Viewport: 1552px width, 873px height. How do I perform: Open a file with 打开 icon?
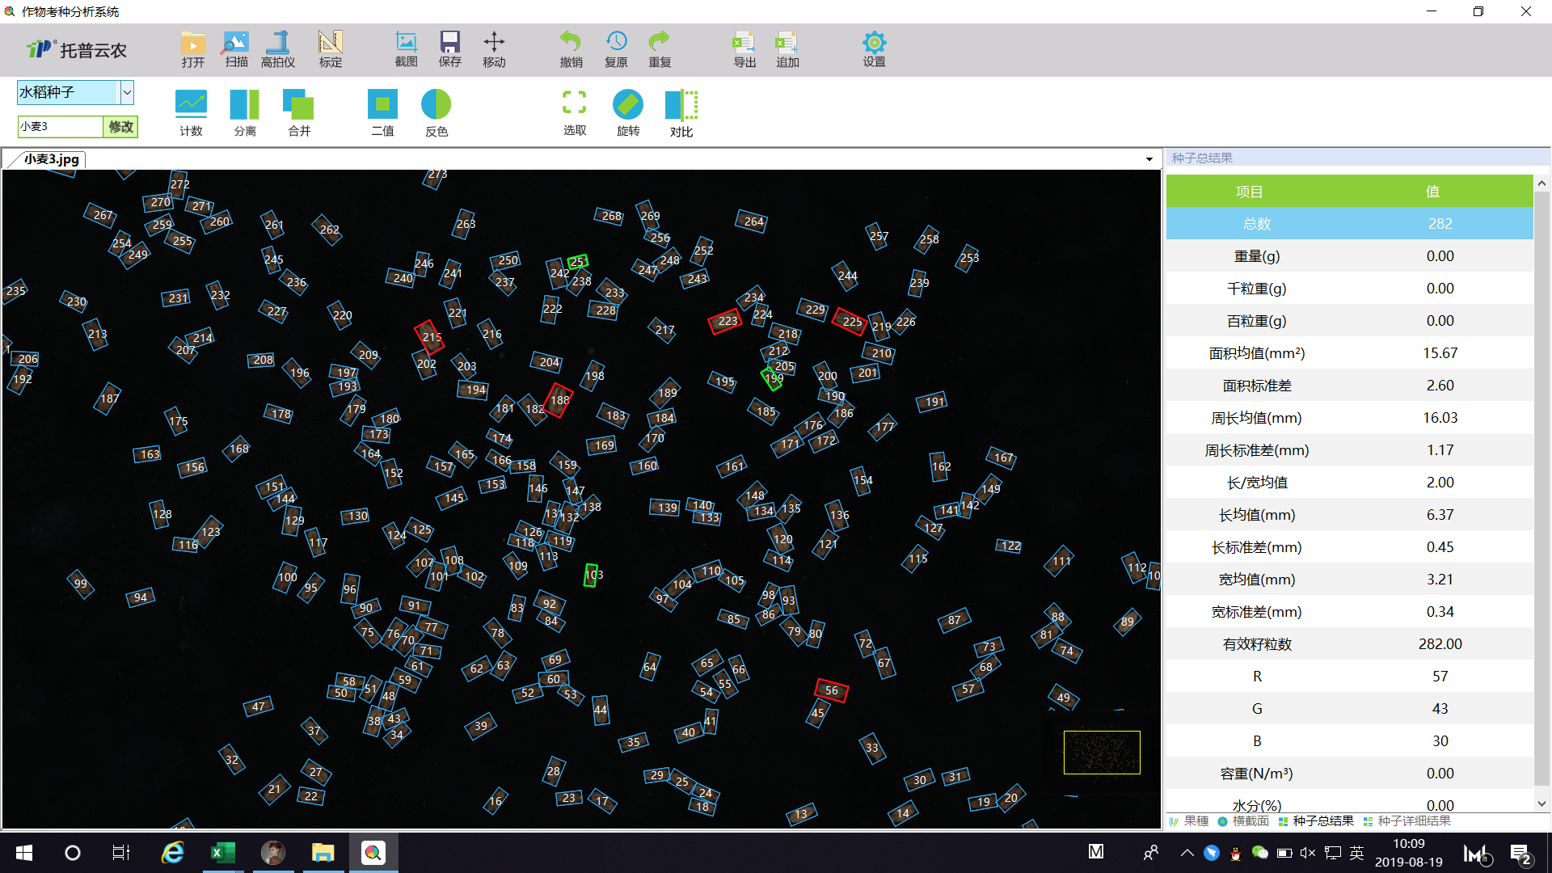[193, 49]
